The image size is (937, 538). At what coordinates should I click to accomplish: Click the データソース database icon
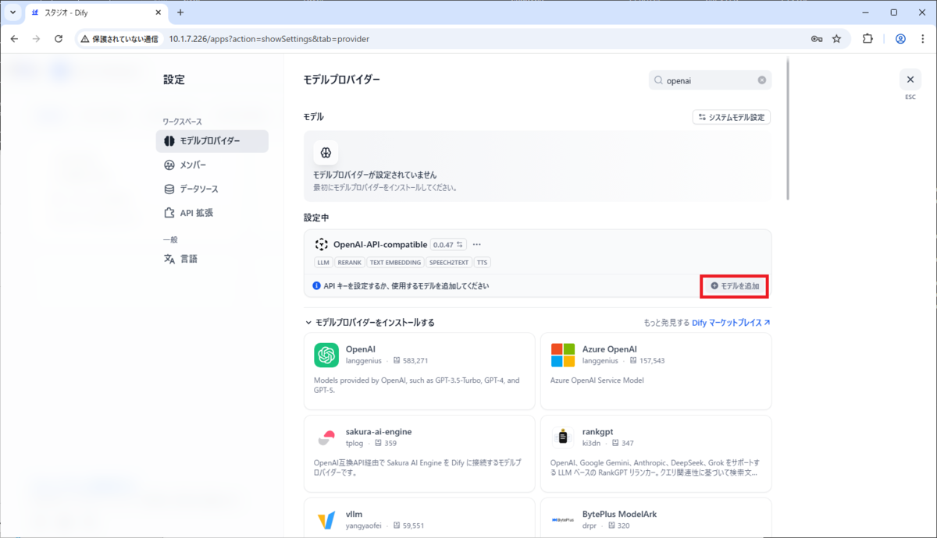(x=169, y=189)
